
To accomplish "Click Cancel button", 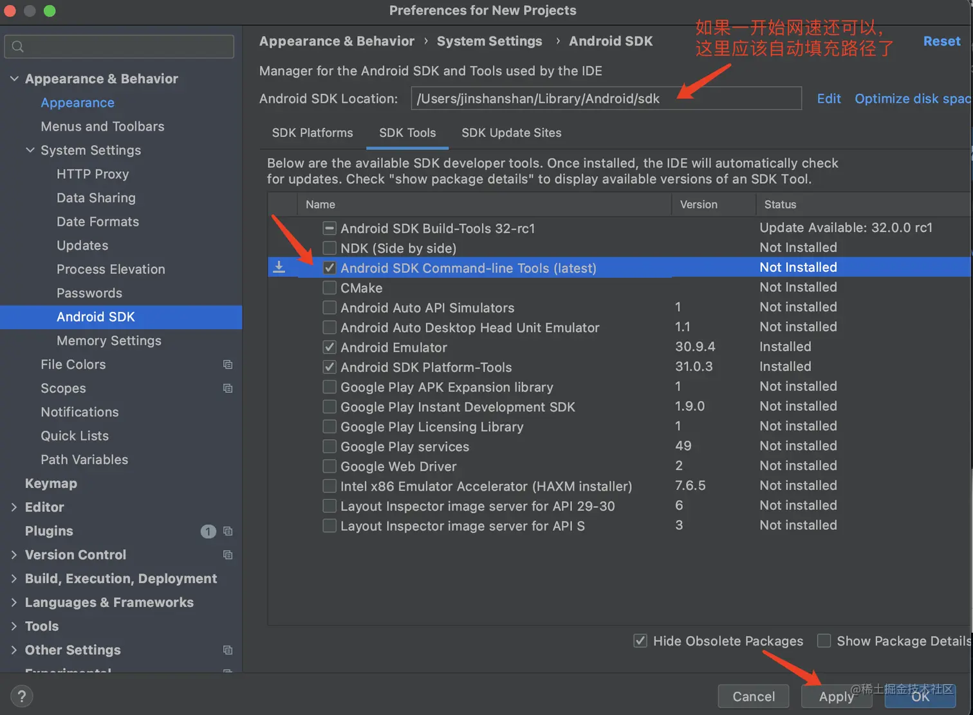I will coord(754,696).
